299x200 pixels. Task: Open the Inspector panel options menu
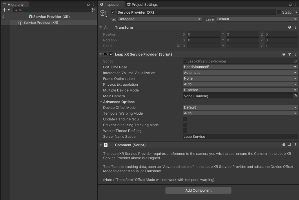295,4
